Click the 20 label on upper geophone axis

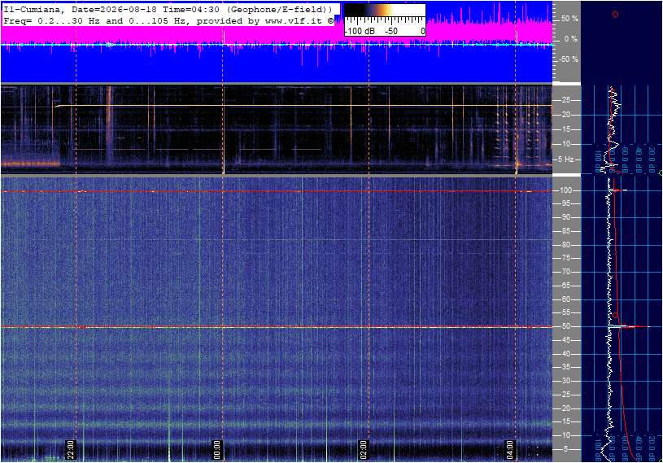pos(565,115)
